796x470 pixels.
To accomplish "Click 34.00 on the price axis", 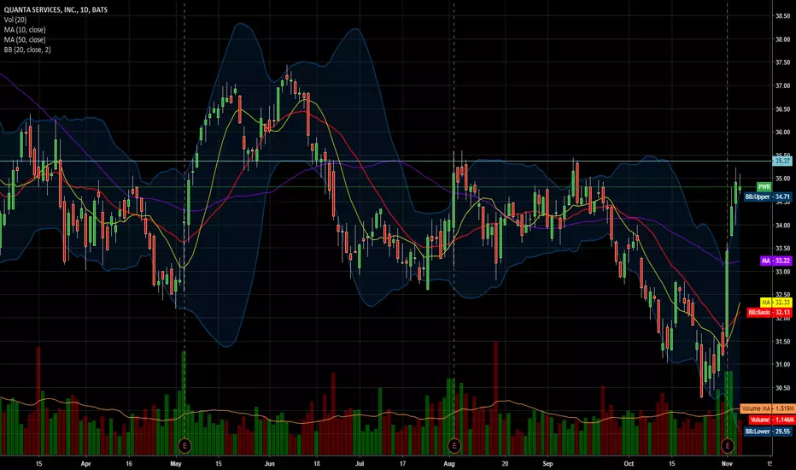I will pos(782,225).
